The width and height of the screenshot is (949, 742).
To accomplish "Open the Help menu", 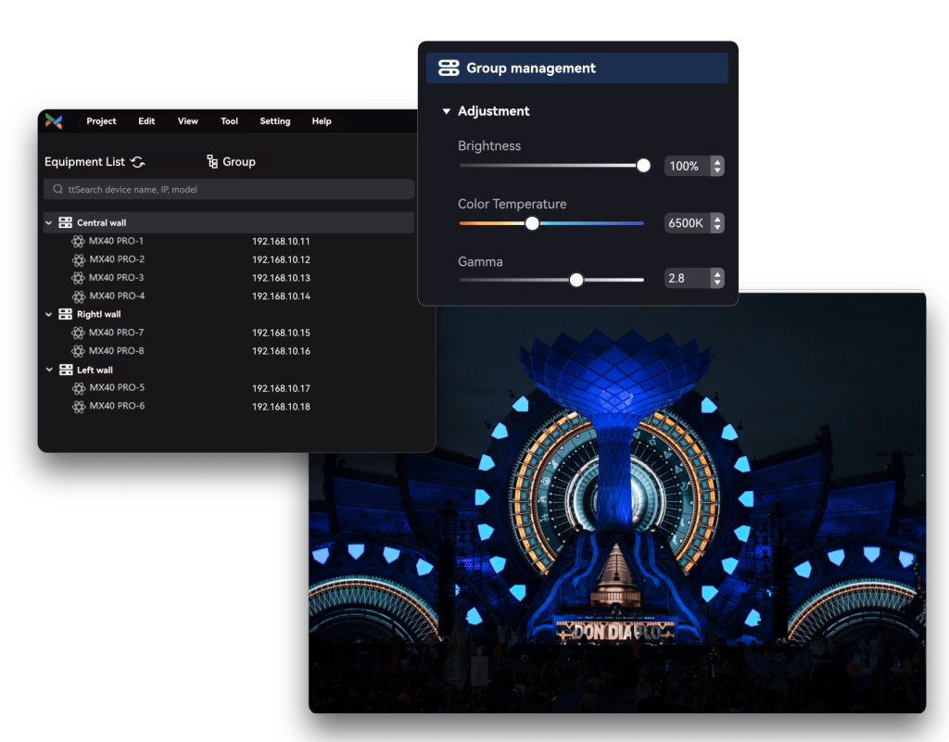I will [322, 121].
